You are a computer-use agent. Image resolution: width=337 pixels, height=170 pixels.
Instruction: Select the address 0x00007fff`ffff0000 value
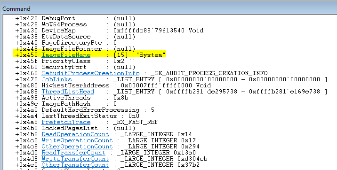[x=156, y=85]
